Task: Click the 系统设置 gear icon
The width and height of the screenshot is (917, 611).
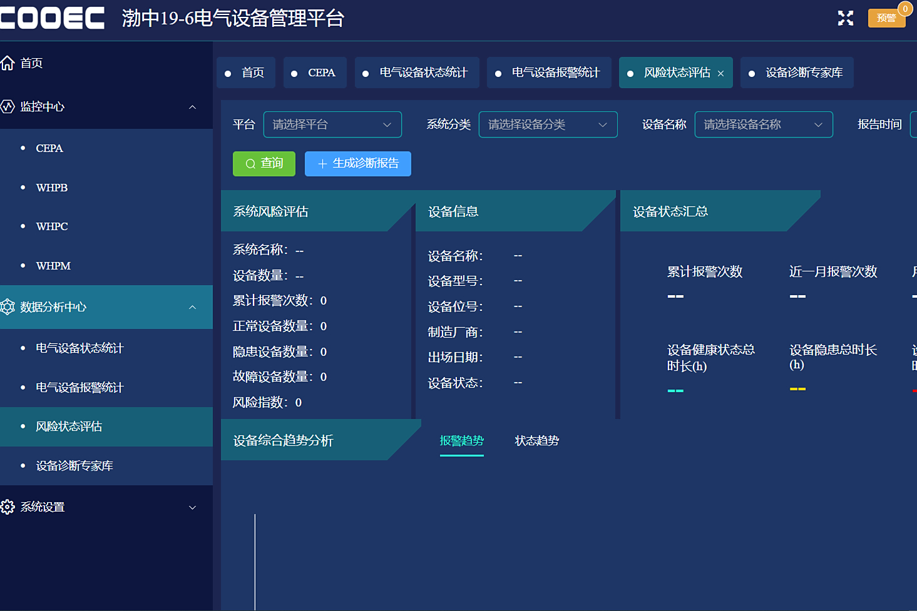Action: pos(7,507)
